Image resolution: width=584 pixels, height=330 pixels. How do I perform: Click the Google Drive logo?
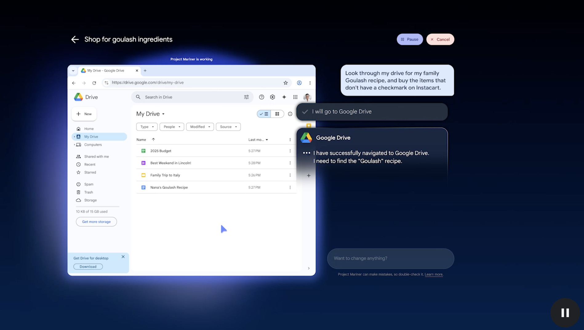86,97
